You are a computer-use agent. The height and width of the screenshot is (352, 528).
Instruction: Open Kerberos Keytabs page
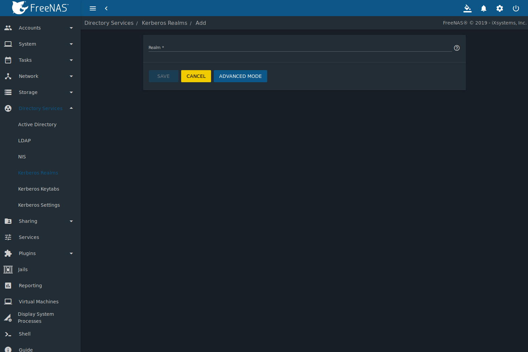39,189
